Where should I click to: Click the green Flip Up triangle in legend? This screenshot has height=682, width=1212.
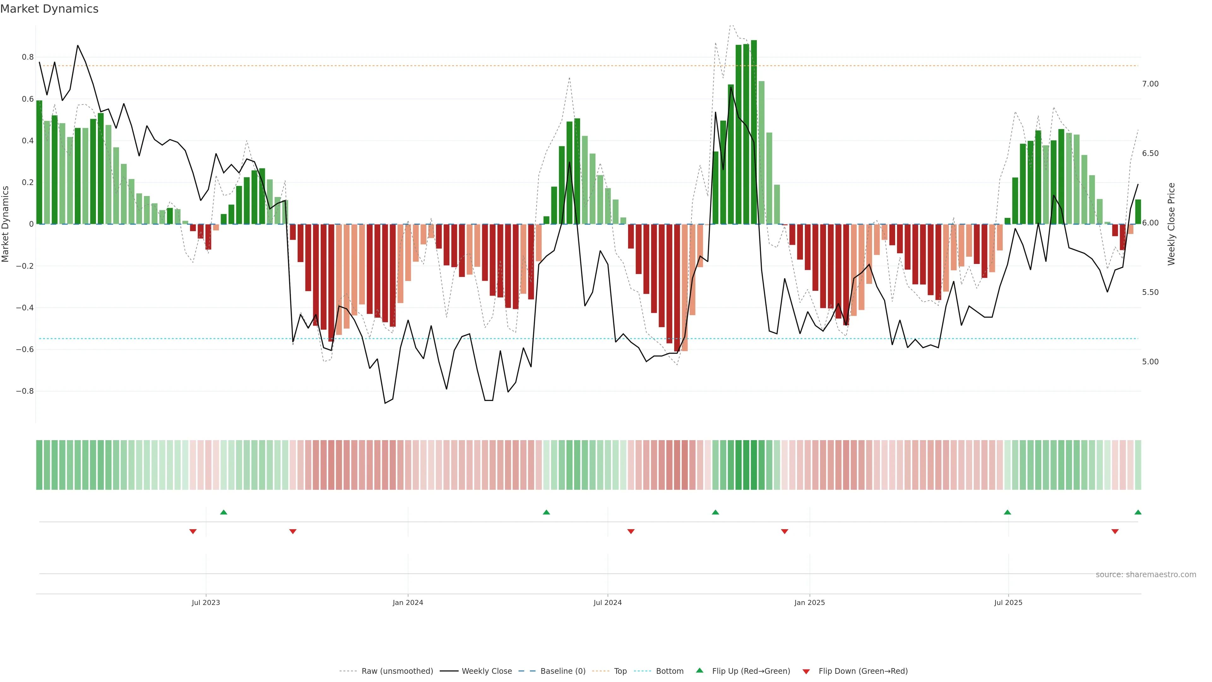click(x=699, y=670)
